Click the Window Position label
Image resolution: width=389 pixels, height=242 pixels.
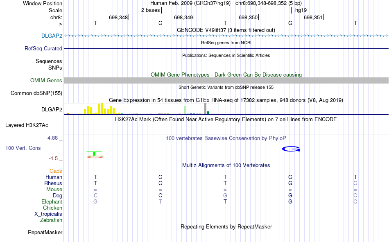click(x=43, y=3)
